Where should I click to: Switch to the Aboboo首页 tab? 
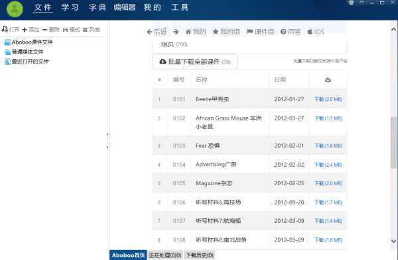pos(128,255)
